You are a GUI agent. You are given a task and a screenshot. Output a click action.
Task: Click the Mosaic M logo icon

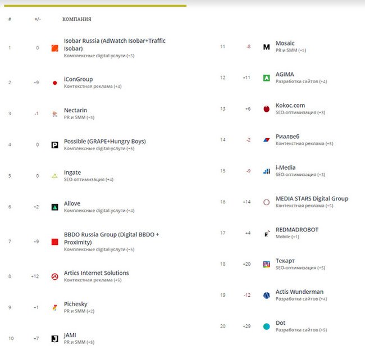pos(267,47)
